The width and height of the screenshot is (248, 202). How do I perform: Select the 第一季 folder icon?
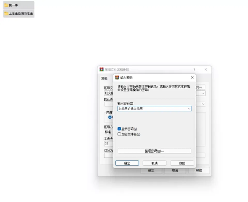[6, 5]
